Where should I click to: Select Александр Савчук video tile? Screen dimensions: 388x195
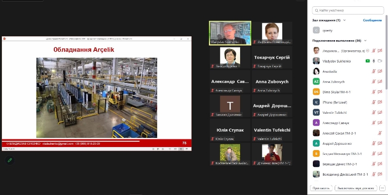(x=230, y=81)
